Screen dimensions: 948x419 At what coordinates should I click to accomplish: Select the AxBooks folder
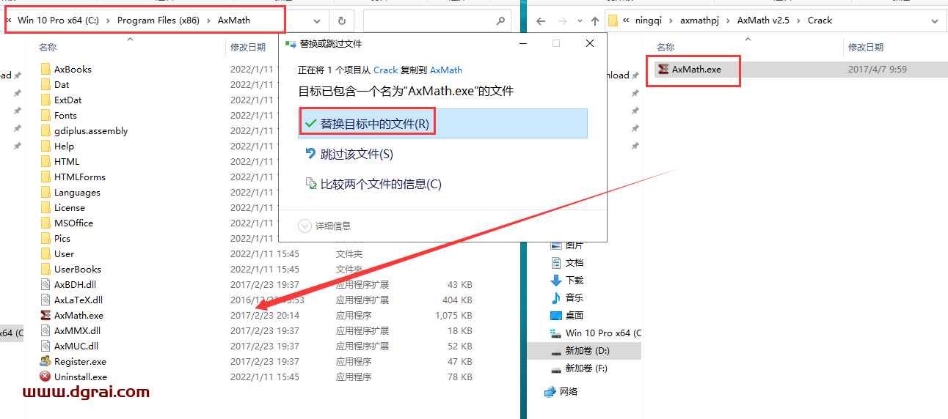(x=73, y=69)
